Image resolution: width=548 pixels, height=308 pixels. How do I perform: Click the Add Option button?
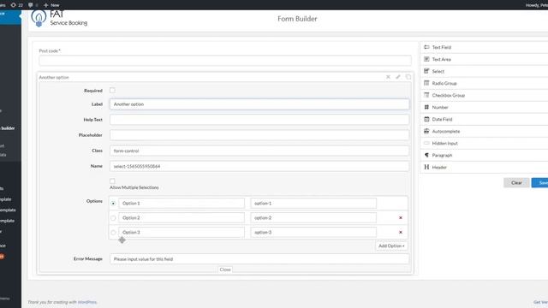click(391, 246)
